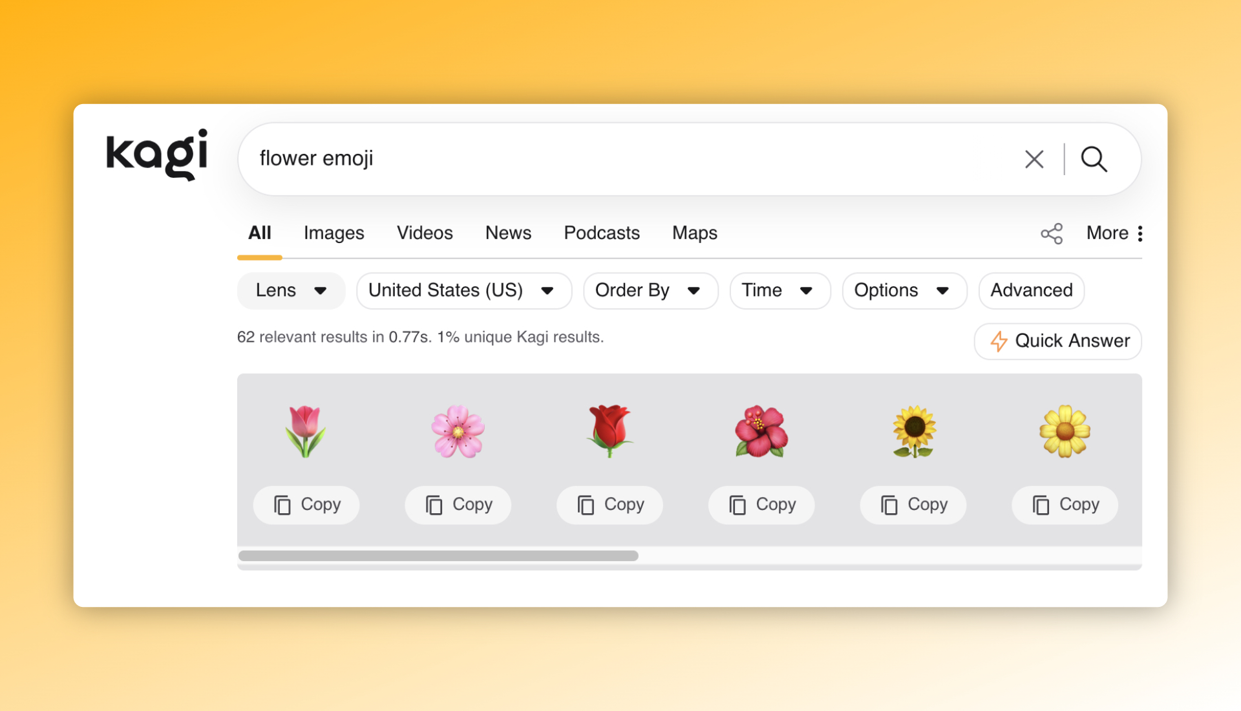Click the red rose emoji

(610, 431)
